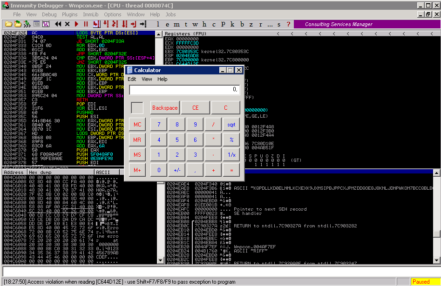Click the CE button in Calculator
This screenshot has width=441, height=286.
click(x=196, y=108)
